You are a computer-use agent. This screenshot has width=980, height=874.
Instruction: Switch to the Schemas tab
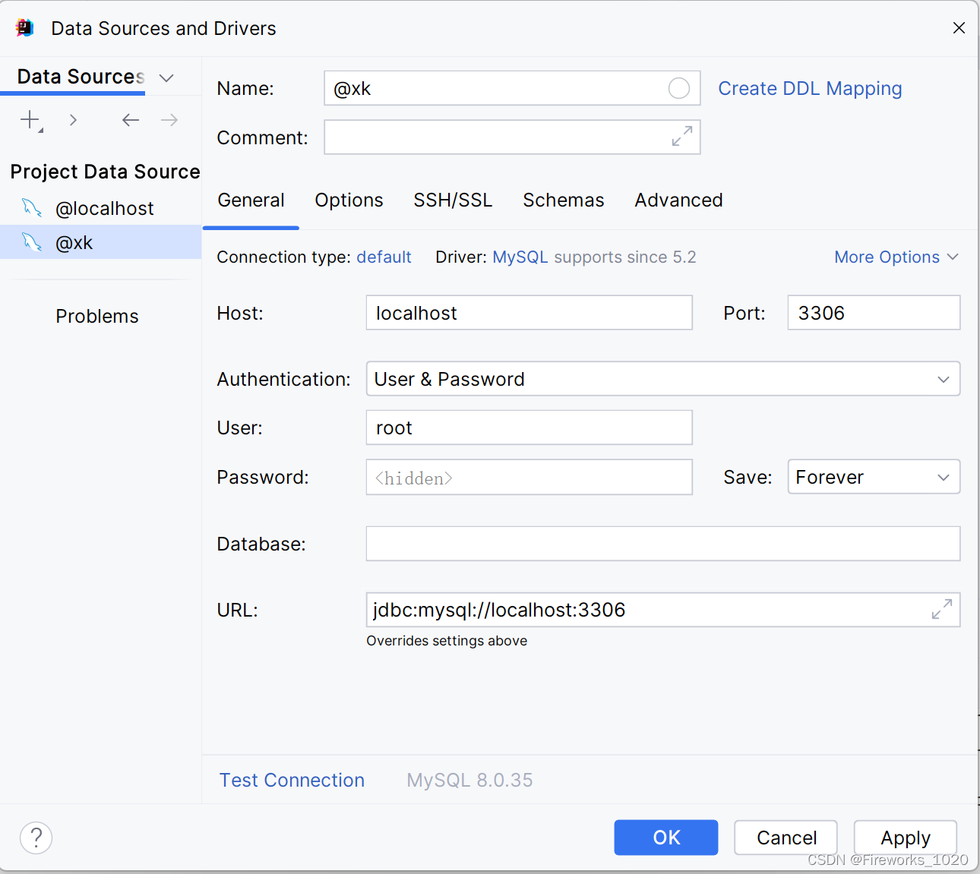coord(564,200)
